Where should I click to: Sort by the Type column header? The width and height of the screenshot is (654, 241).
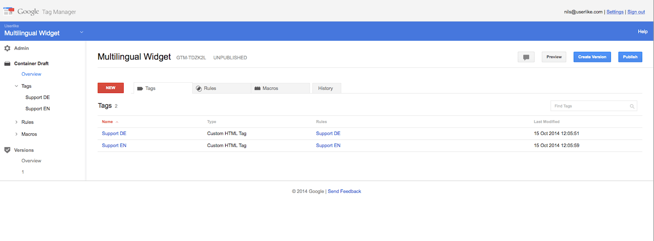[x=211, y=122]
